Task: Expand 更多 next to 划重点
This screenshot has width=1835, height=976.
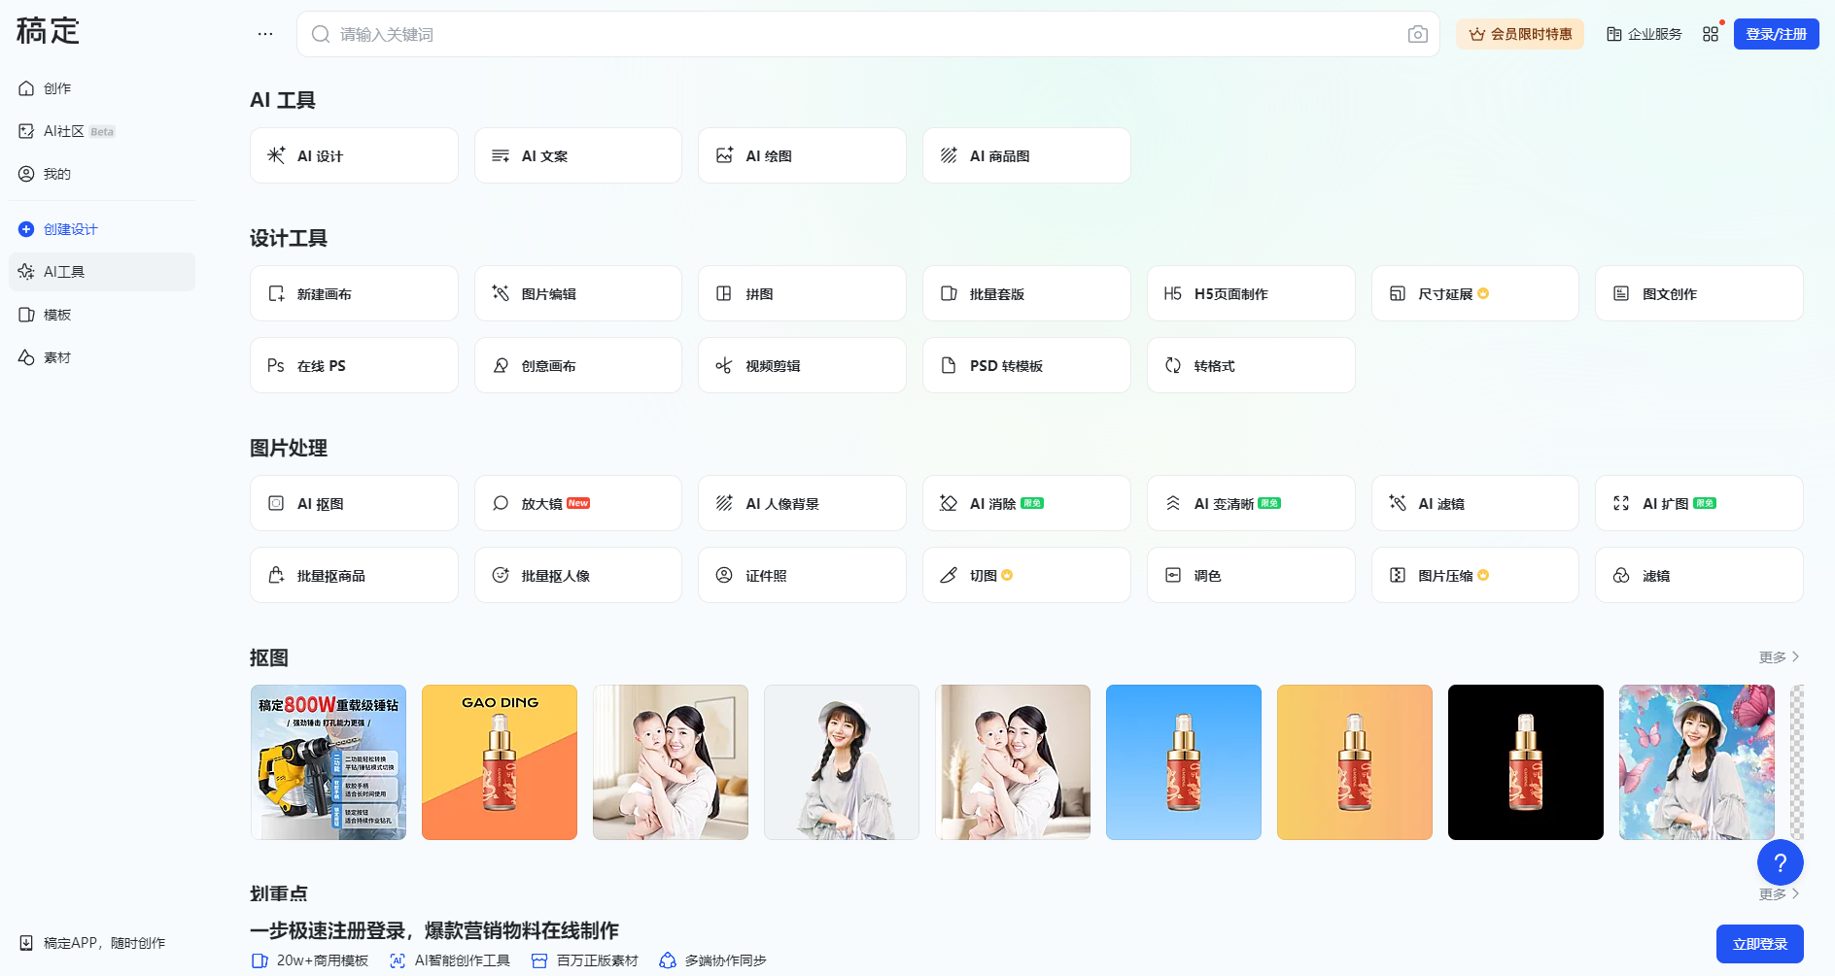Action: coord(1779,894)
